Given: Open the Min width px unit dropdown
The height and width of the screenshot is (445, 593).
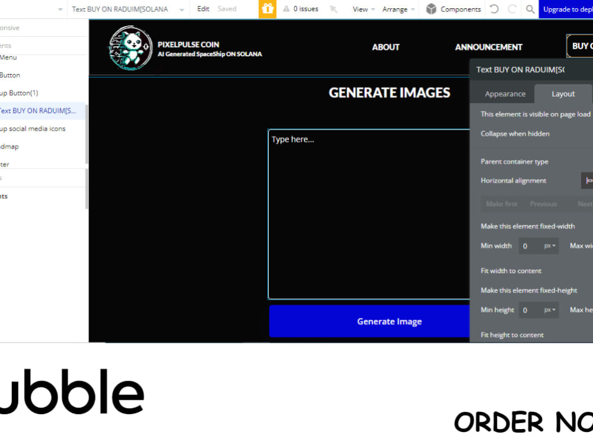Looking at the screenshot, I should [x=550, y=246].
